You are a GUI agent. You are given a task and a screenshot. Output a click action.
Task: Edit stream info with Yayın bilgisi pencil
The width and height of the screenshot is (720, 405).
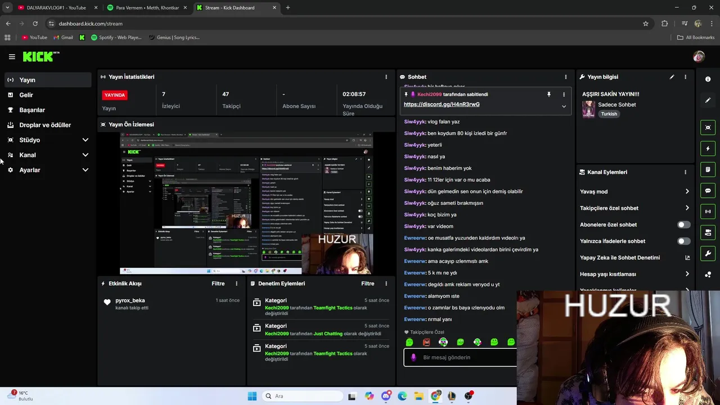click(x=672, y=77)
